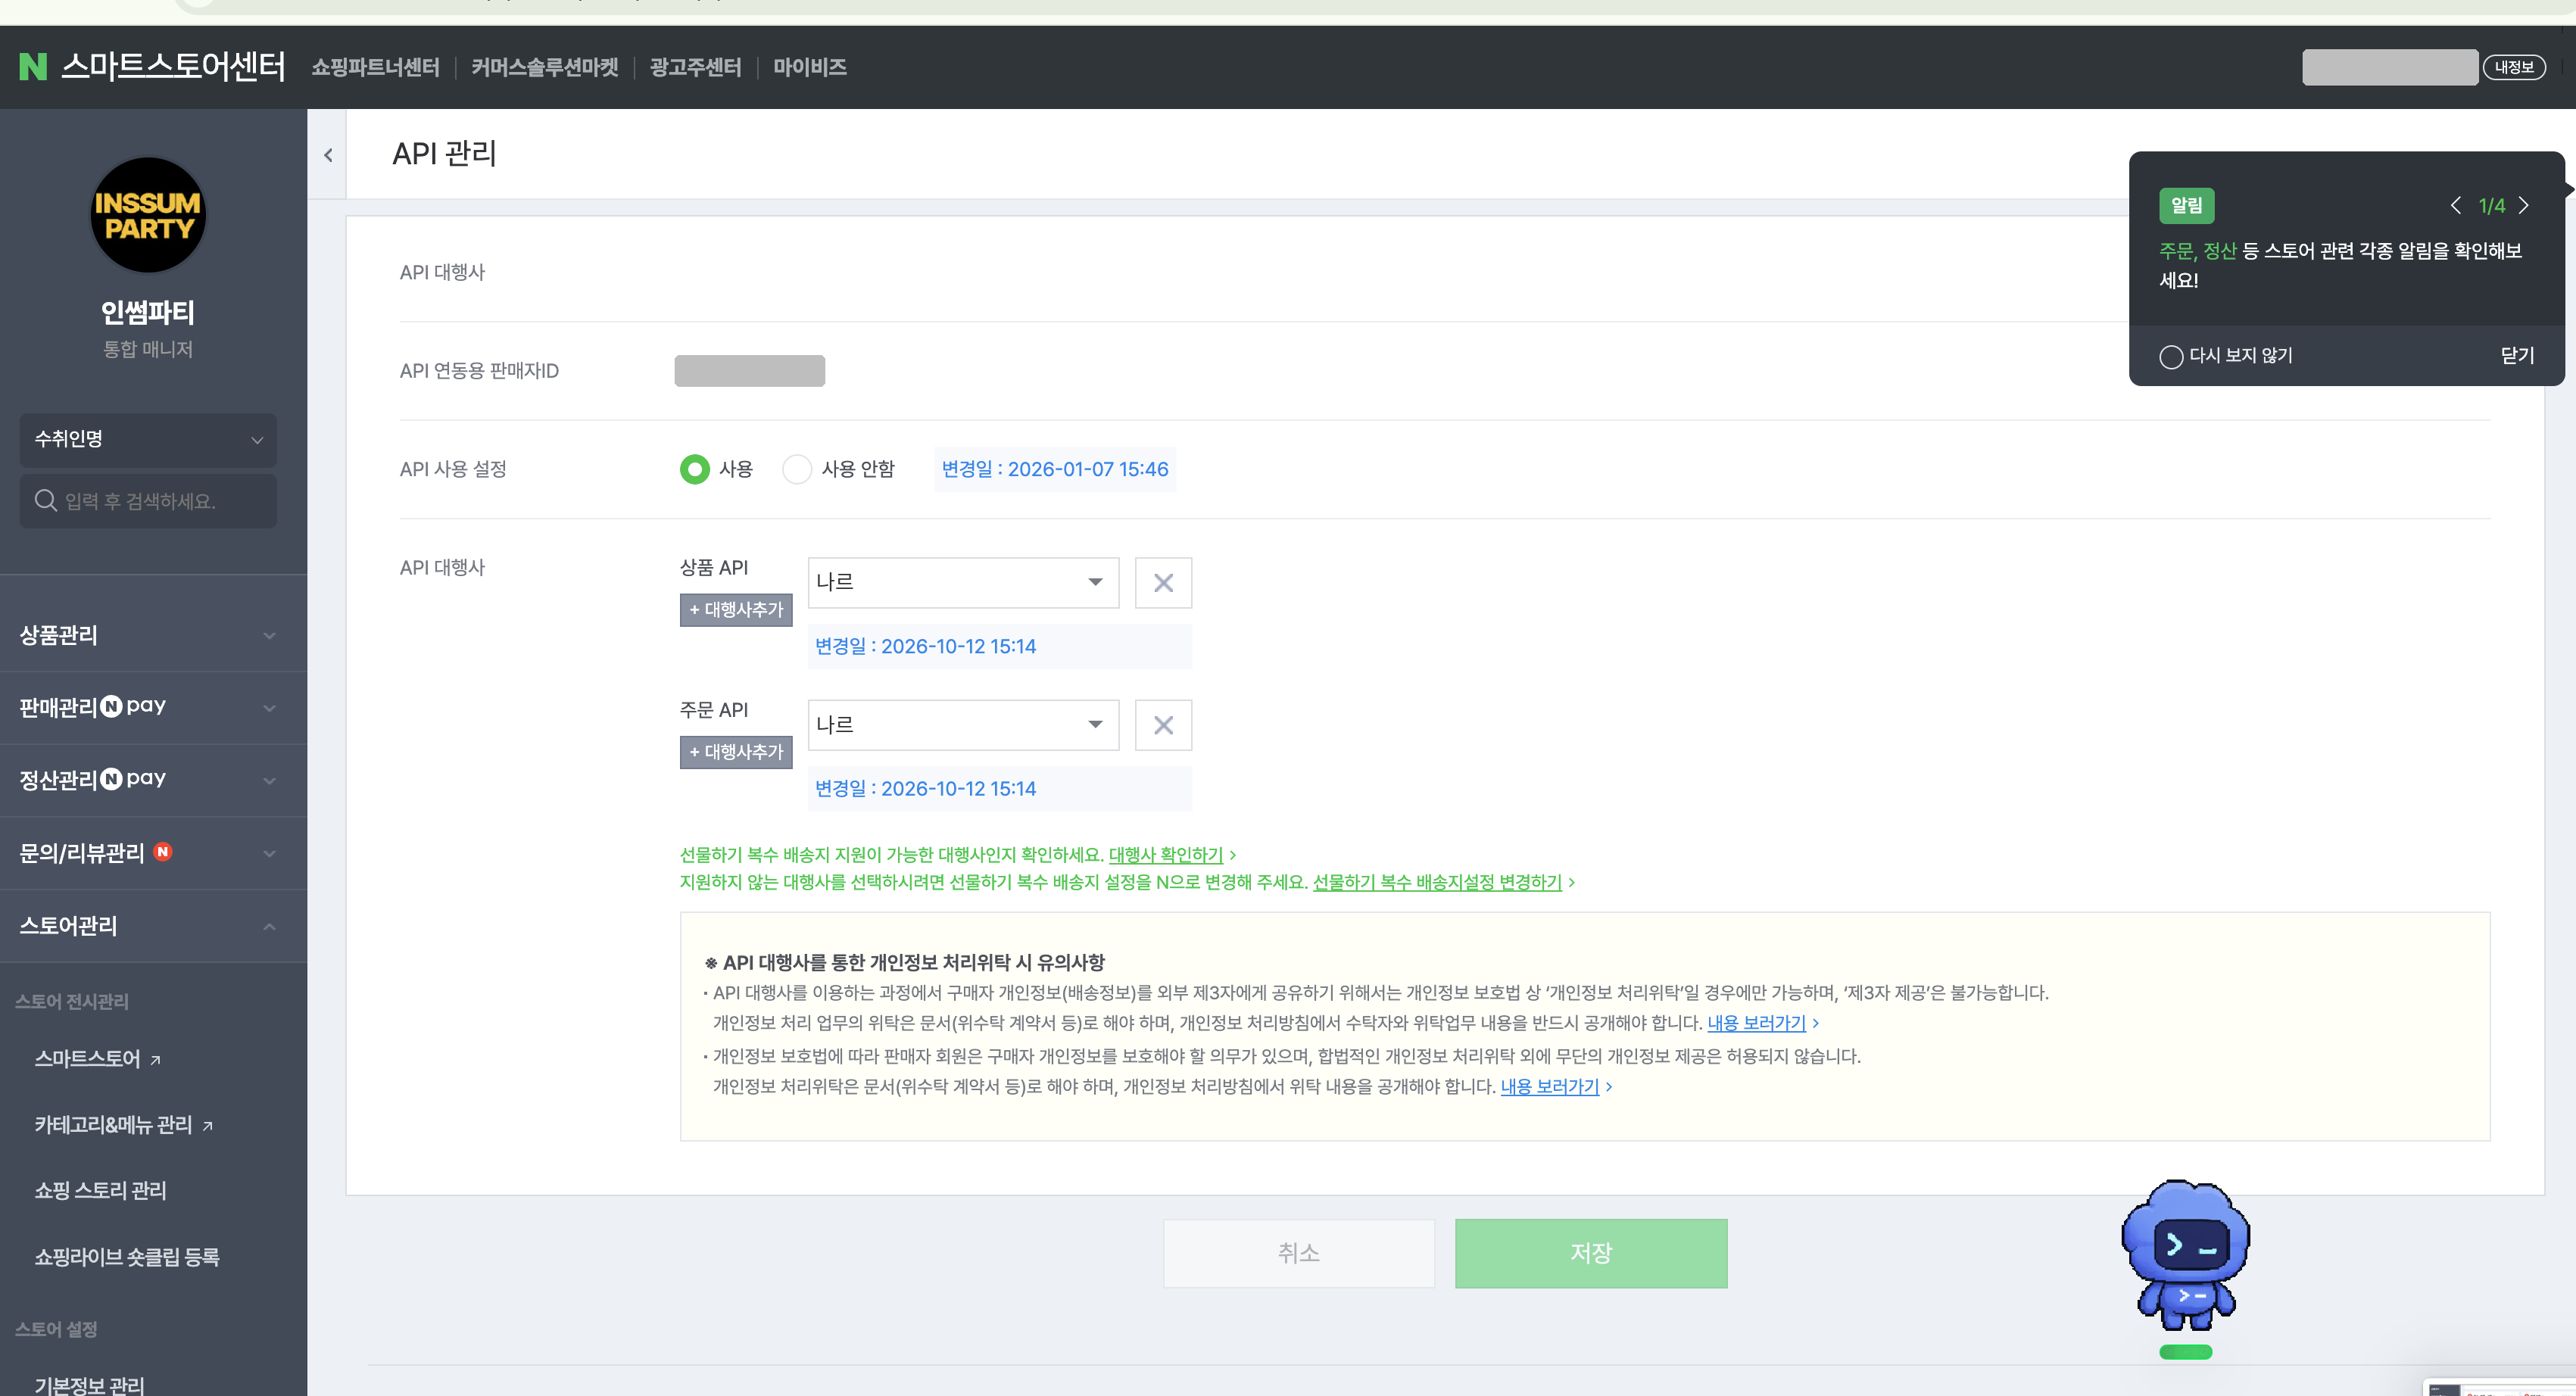Screen dimensions: 2576x1396
Task: Click 대행사추가 under 주문 API
Action: point(736,752)
